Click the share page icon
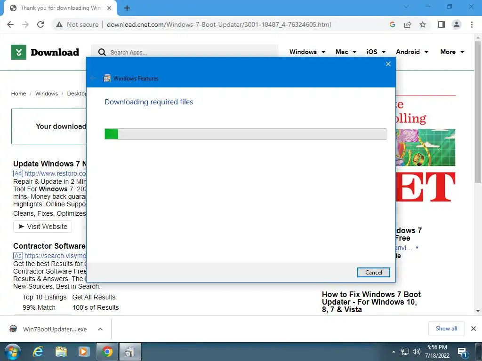Image resolution: width=482 pixels, height=361 pixels. (x=408, y=24)
